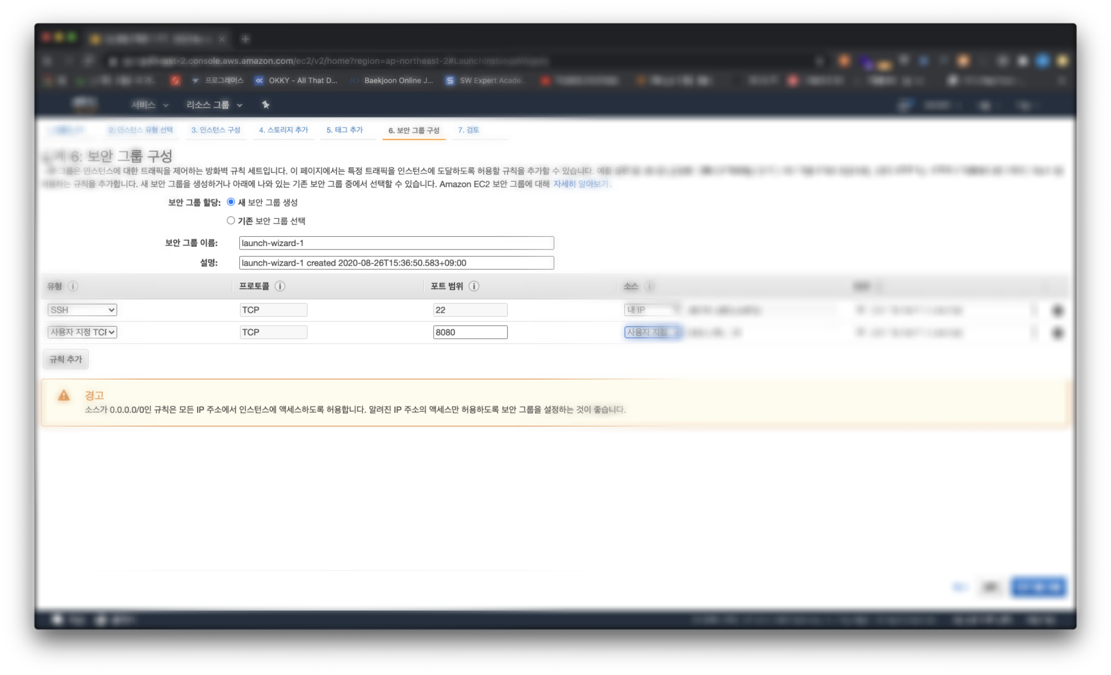Select 기존 보안 그룹 선택 radio option
1111x675 pixels.
[x=231, y=221]
